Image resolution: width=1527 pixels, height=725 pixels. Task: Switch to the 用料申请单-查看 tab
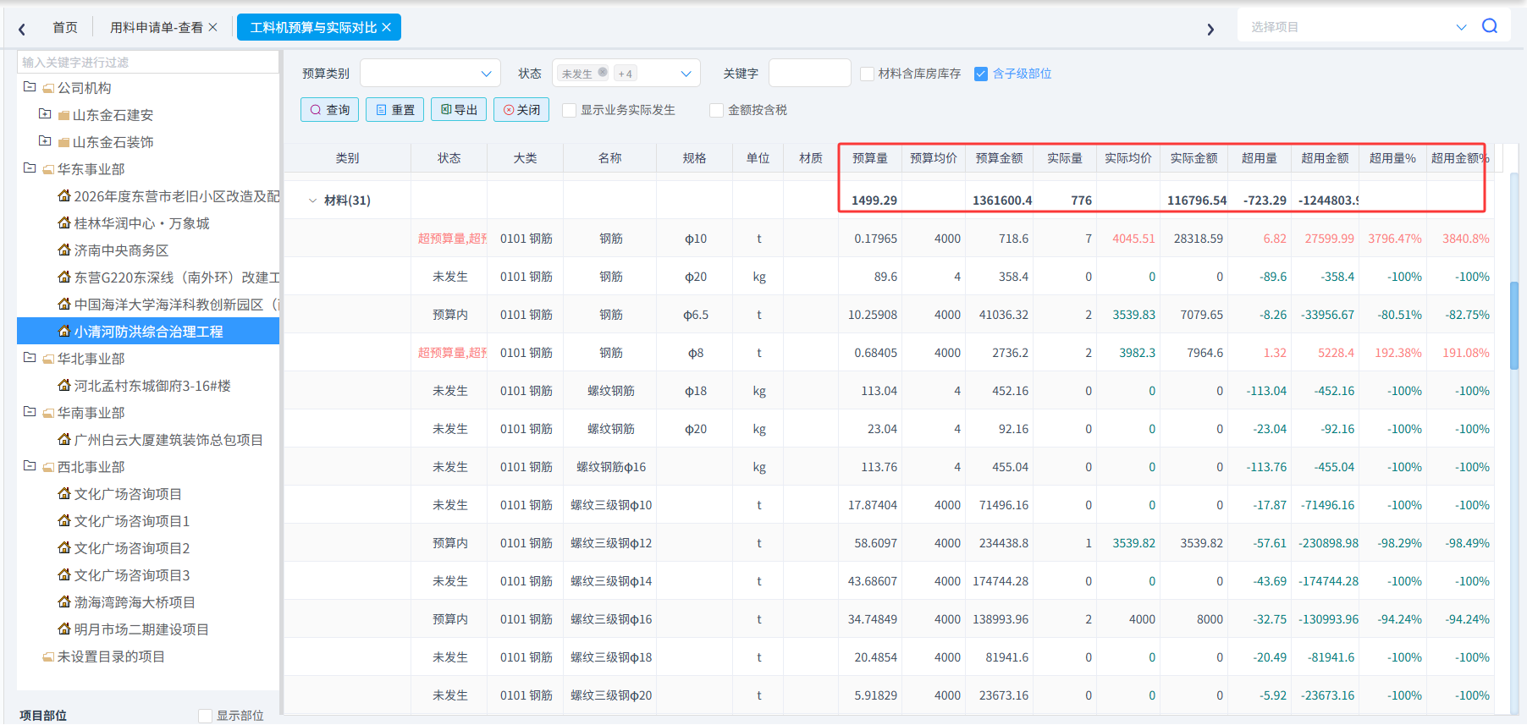[157, 27]
